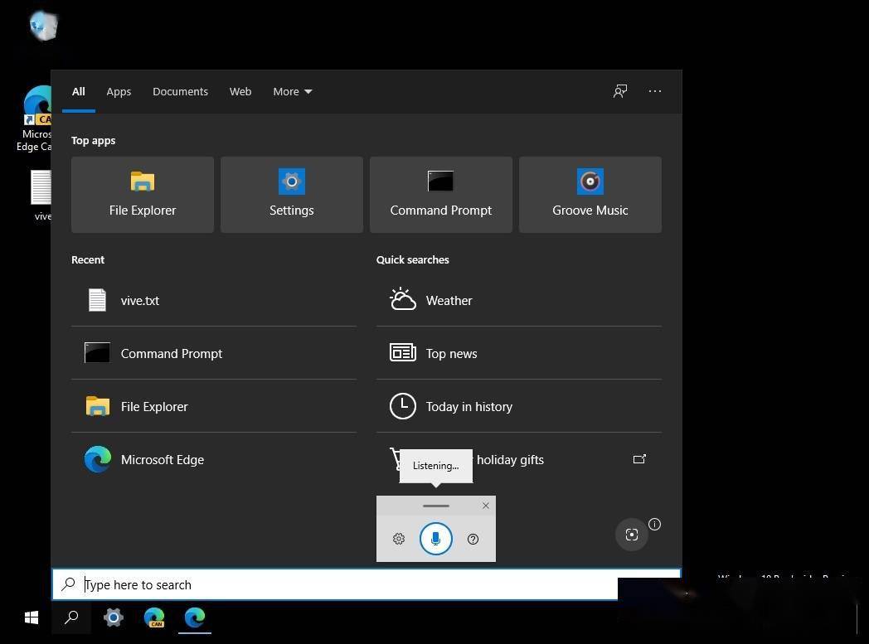The image size is (869, 644).
Task: Open recent file vive.txt
Action: tap(214, 300)
